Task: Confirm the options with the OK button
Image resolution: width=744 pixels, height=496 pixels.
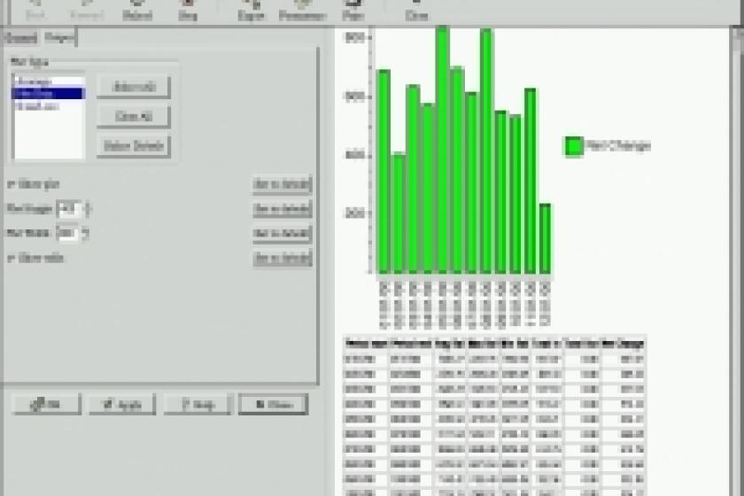Action: point(47,405)
